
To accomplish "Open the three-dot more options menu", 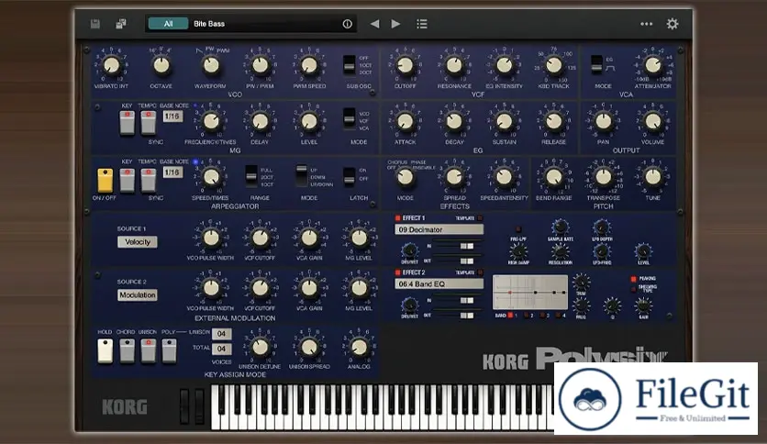I will click(x=646, y=24).
